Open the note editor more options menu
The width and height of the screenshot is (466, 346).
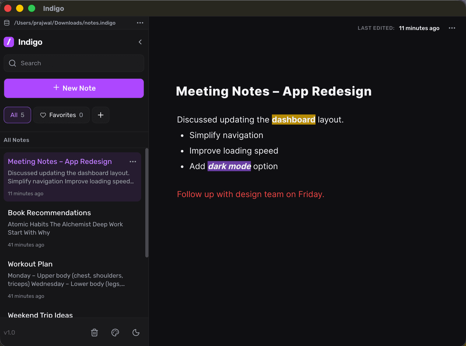pos(452,28)
